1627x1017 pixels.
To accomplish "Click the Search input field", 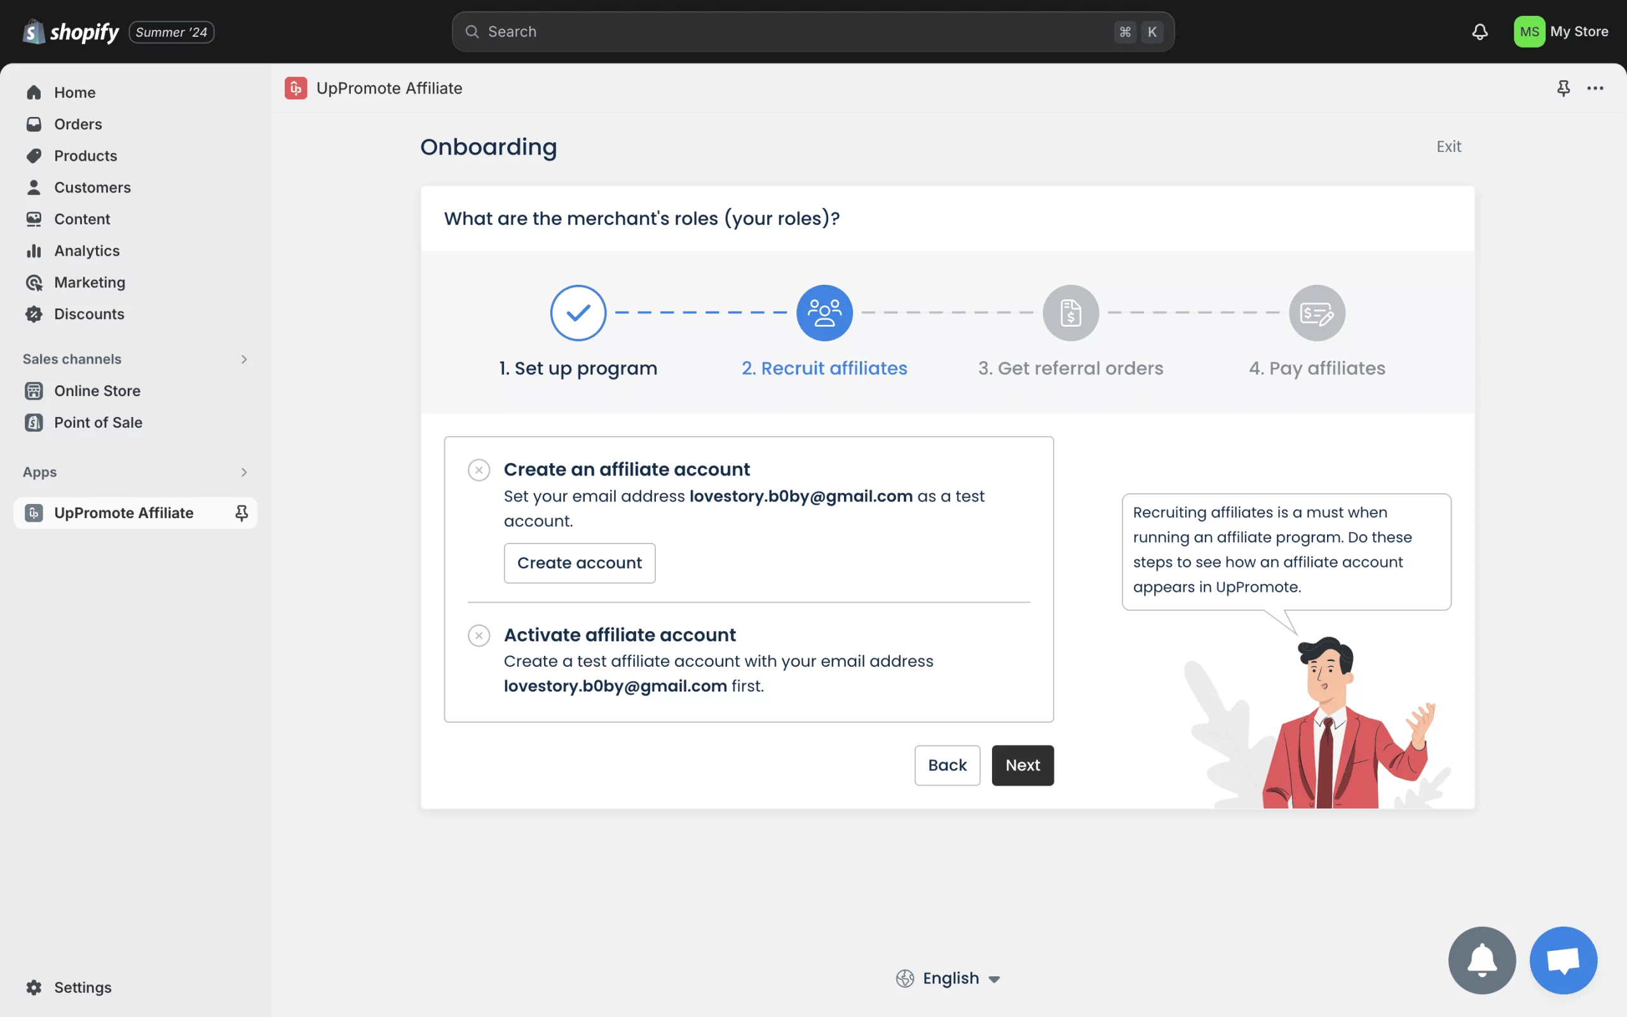I will click(813, 31).
